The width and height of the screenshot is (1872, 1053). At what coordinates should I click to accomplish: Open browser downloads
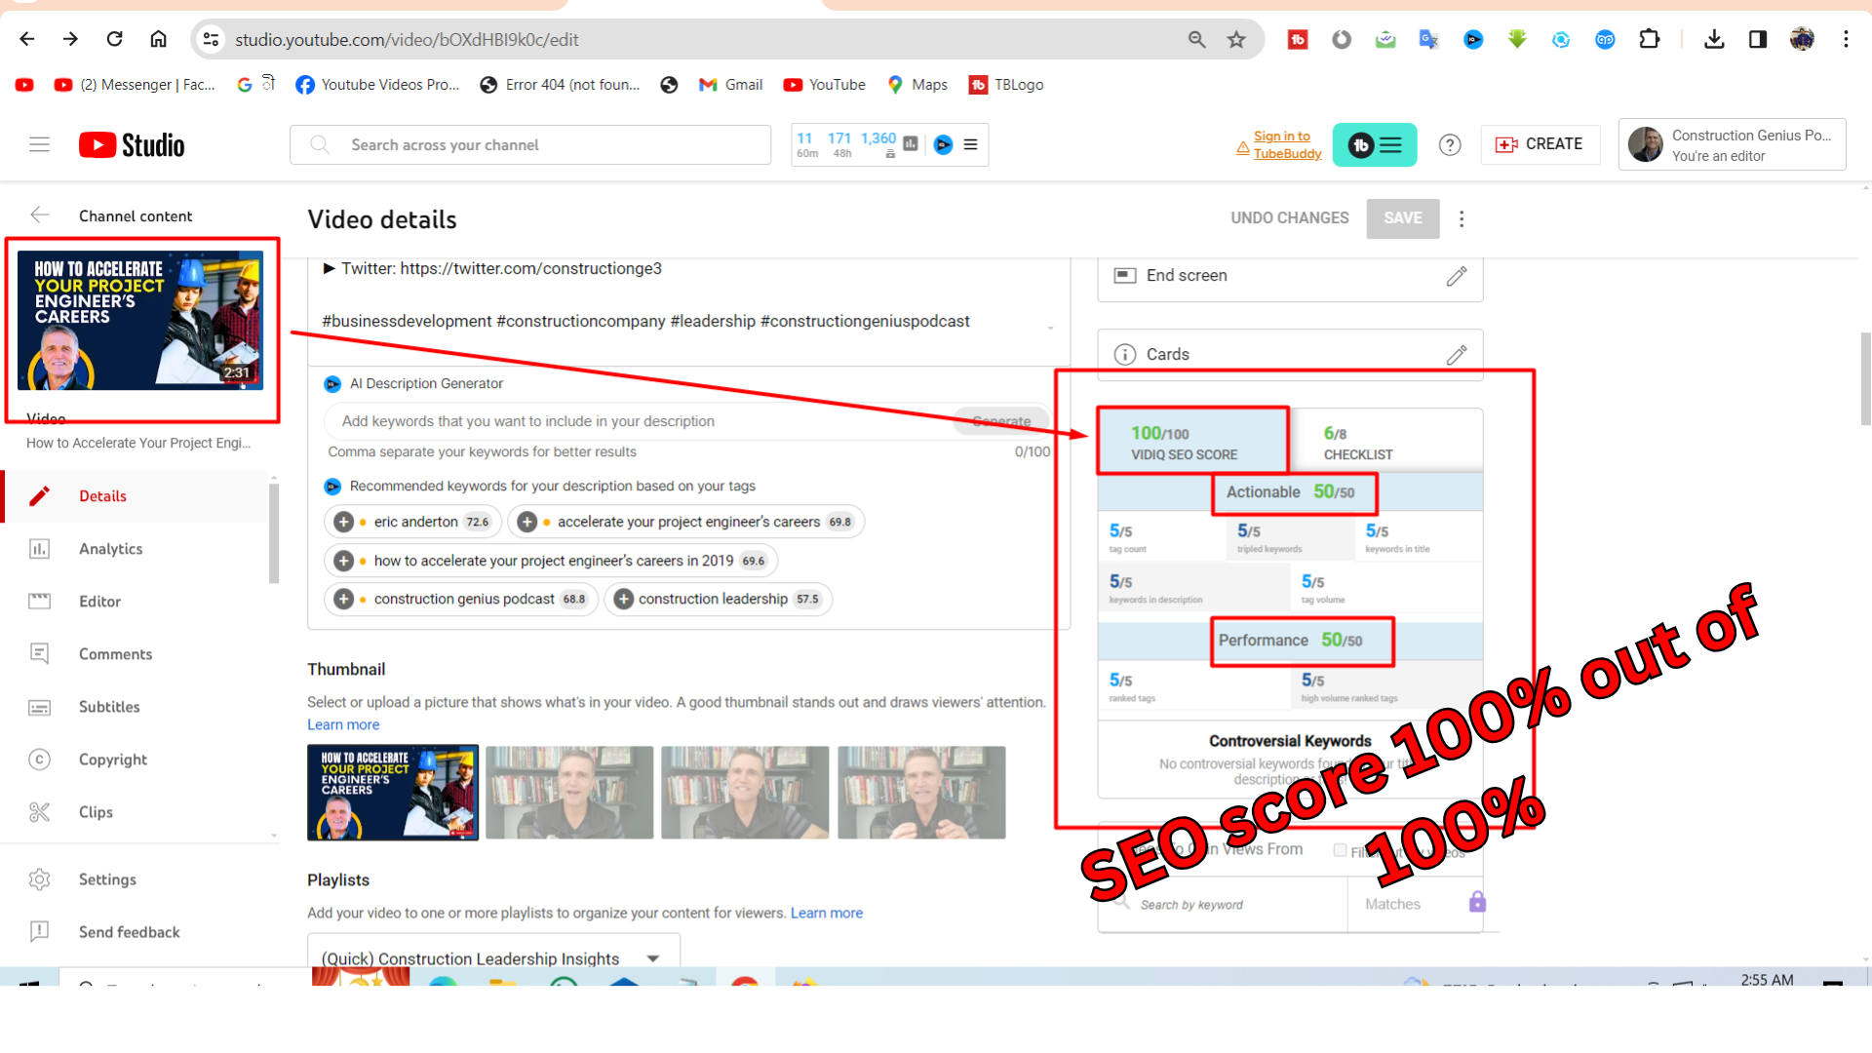pyautogui.click(x=1714, y=39)
